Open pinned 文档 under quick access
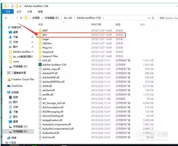 pos(15,42)
